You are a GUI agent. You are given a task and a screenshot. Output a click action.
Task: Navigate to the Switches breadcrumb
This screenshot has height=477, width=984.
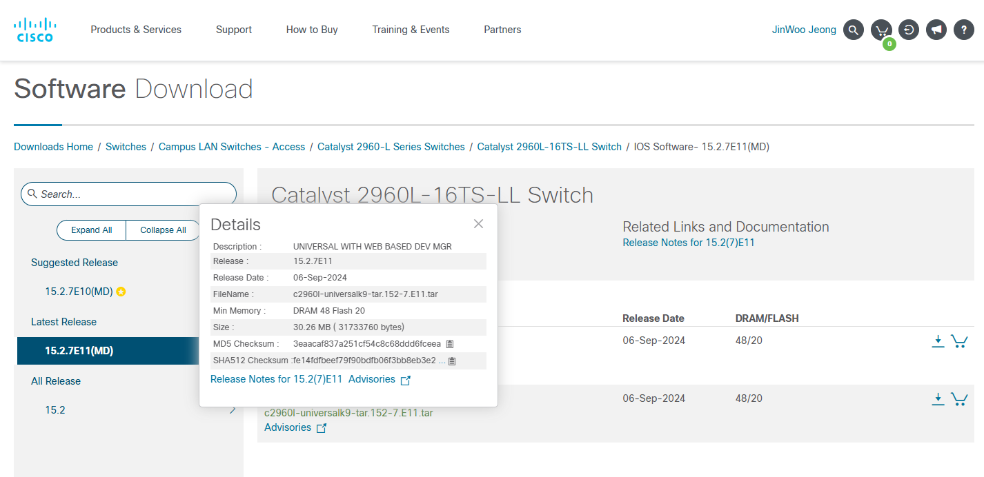[126, 147]
